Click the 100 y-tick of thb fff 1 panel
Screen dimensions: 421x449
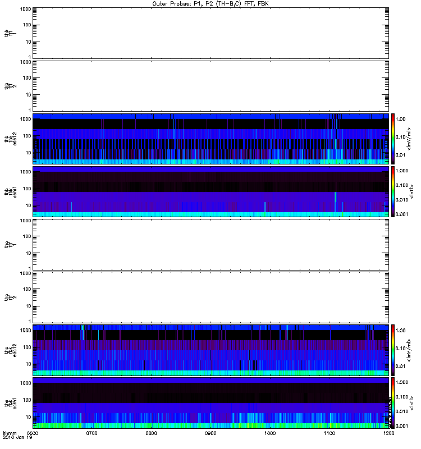point(27,25)
